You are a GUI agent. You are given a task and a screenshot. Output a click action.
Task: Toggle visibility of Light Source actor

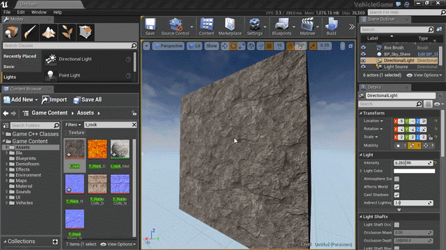point(363,67)
